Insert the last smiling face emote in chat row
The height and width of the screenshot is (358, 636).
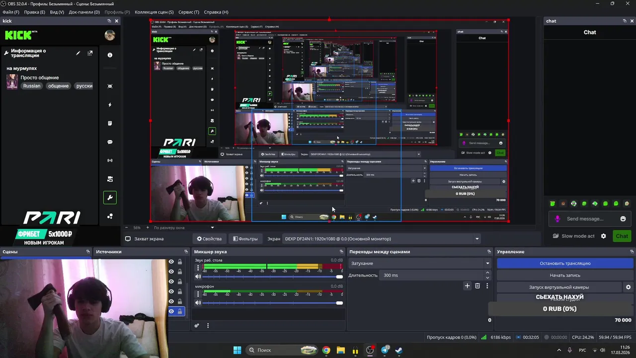pos(627,203)
